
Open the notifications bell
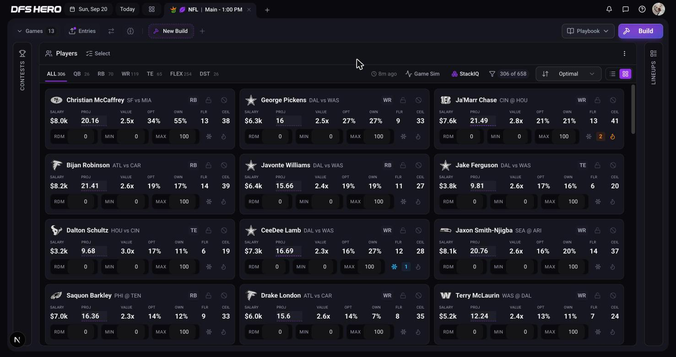(x=609, y=9)
